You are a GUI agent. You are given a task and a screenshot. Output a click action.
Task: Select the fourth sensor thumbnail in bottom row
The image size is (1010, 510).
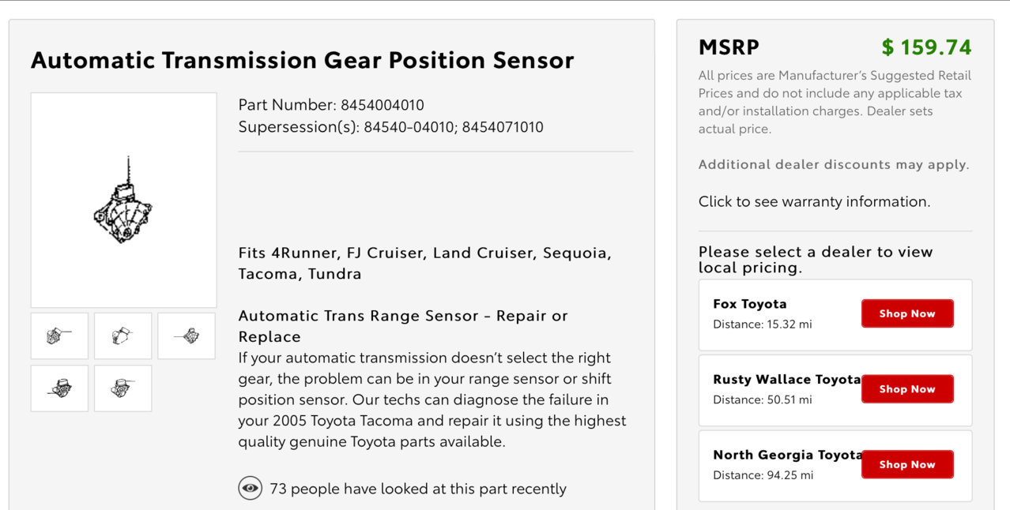(59, 388)
